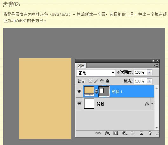168x145 pixels.
Task: Click the 不透明度 100% value field
Action: tap(140, 72)
